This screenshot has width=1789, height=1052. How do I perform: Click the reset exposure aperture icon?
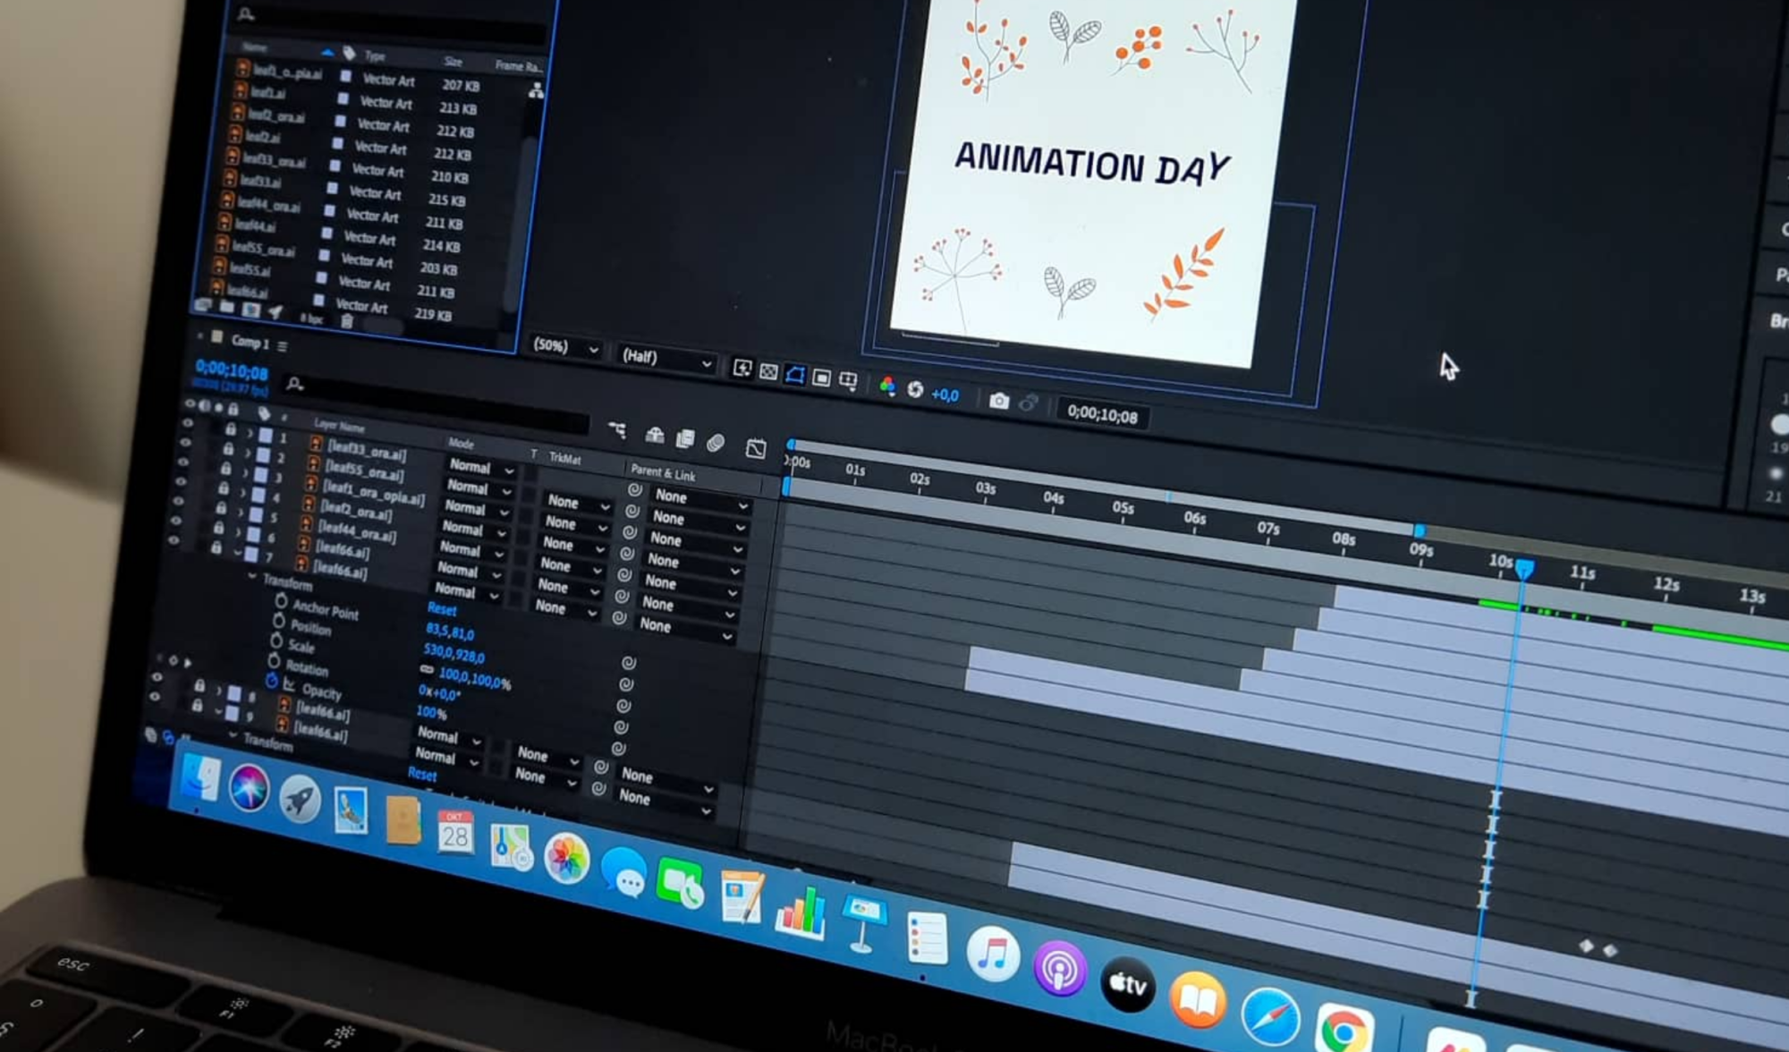click(x=915, y=389)
